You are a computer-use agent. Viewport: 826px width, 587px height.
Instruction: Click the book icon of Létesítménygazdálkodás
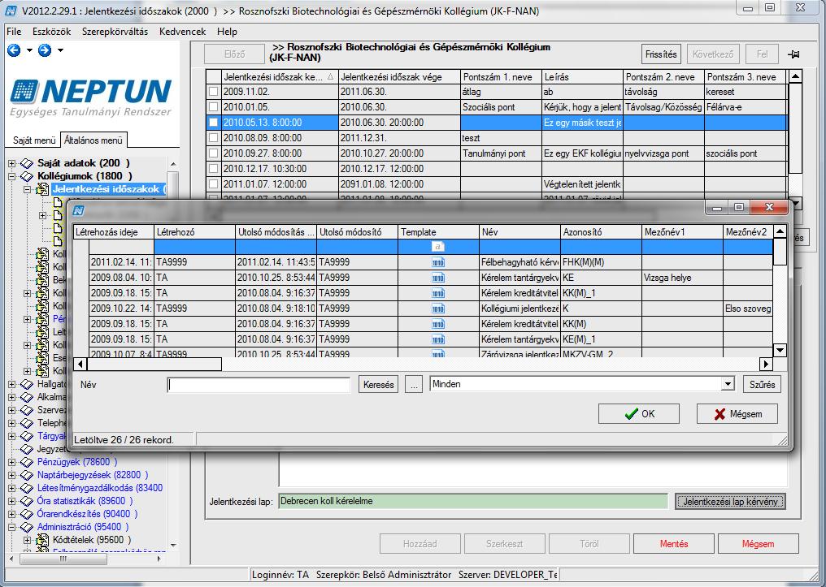coord(27,488)
